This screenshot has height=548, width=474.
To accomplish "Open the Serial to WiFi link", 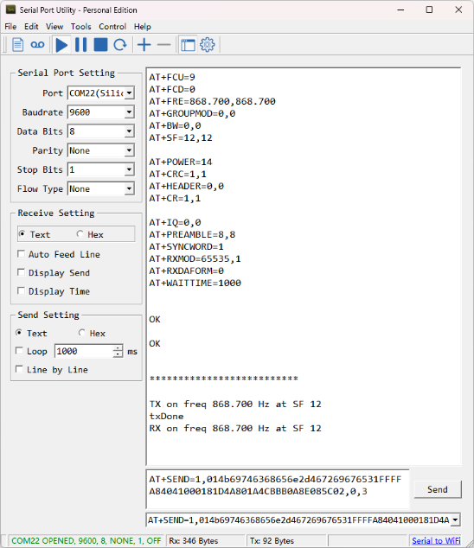I will [436, 541].
